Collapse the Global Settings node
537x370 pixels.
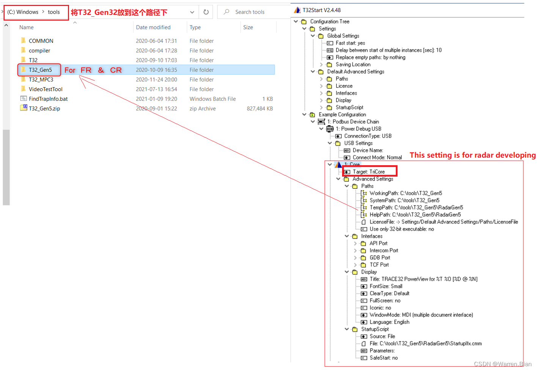(x=313, y=36)
